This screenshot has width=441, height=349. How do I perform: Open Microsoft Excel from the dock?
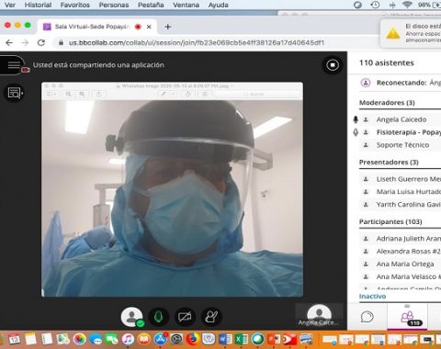point(242,339)
